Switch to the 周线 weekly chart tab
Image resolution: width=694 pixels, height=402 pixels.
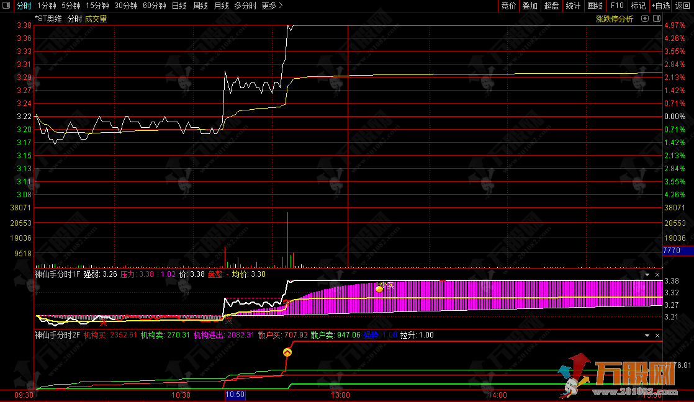point(200,6)
